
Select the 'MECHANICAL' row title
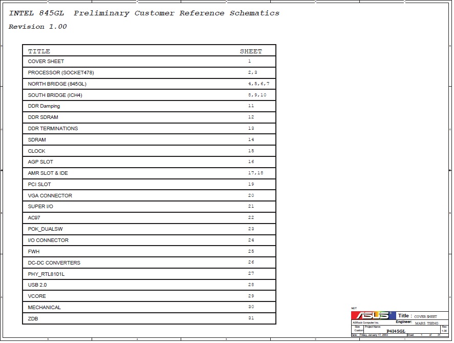45,307
